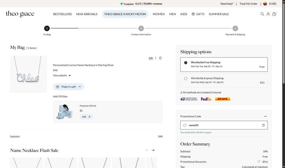
Task: Click the DHL logo
Action: pyautogui.click(x=223, y=99)
